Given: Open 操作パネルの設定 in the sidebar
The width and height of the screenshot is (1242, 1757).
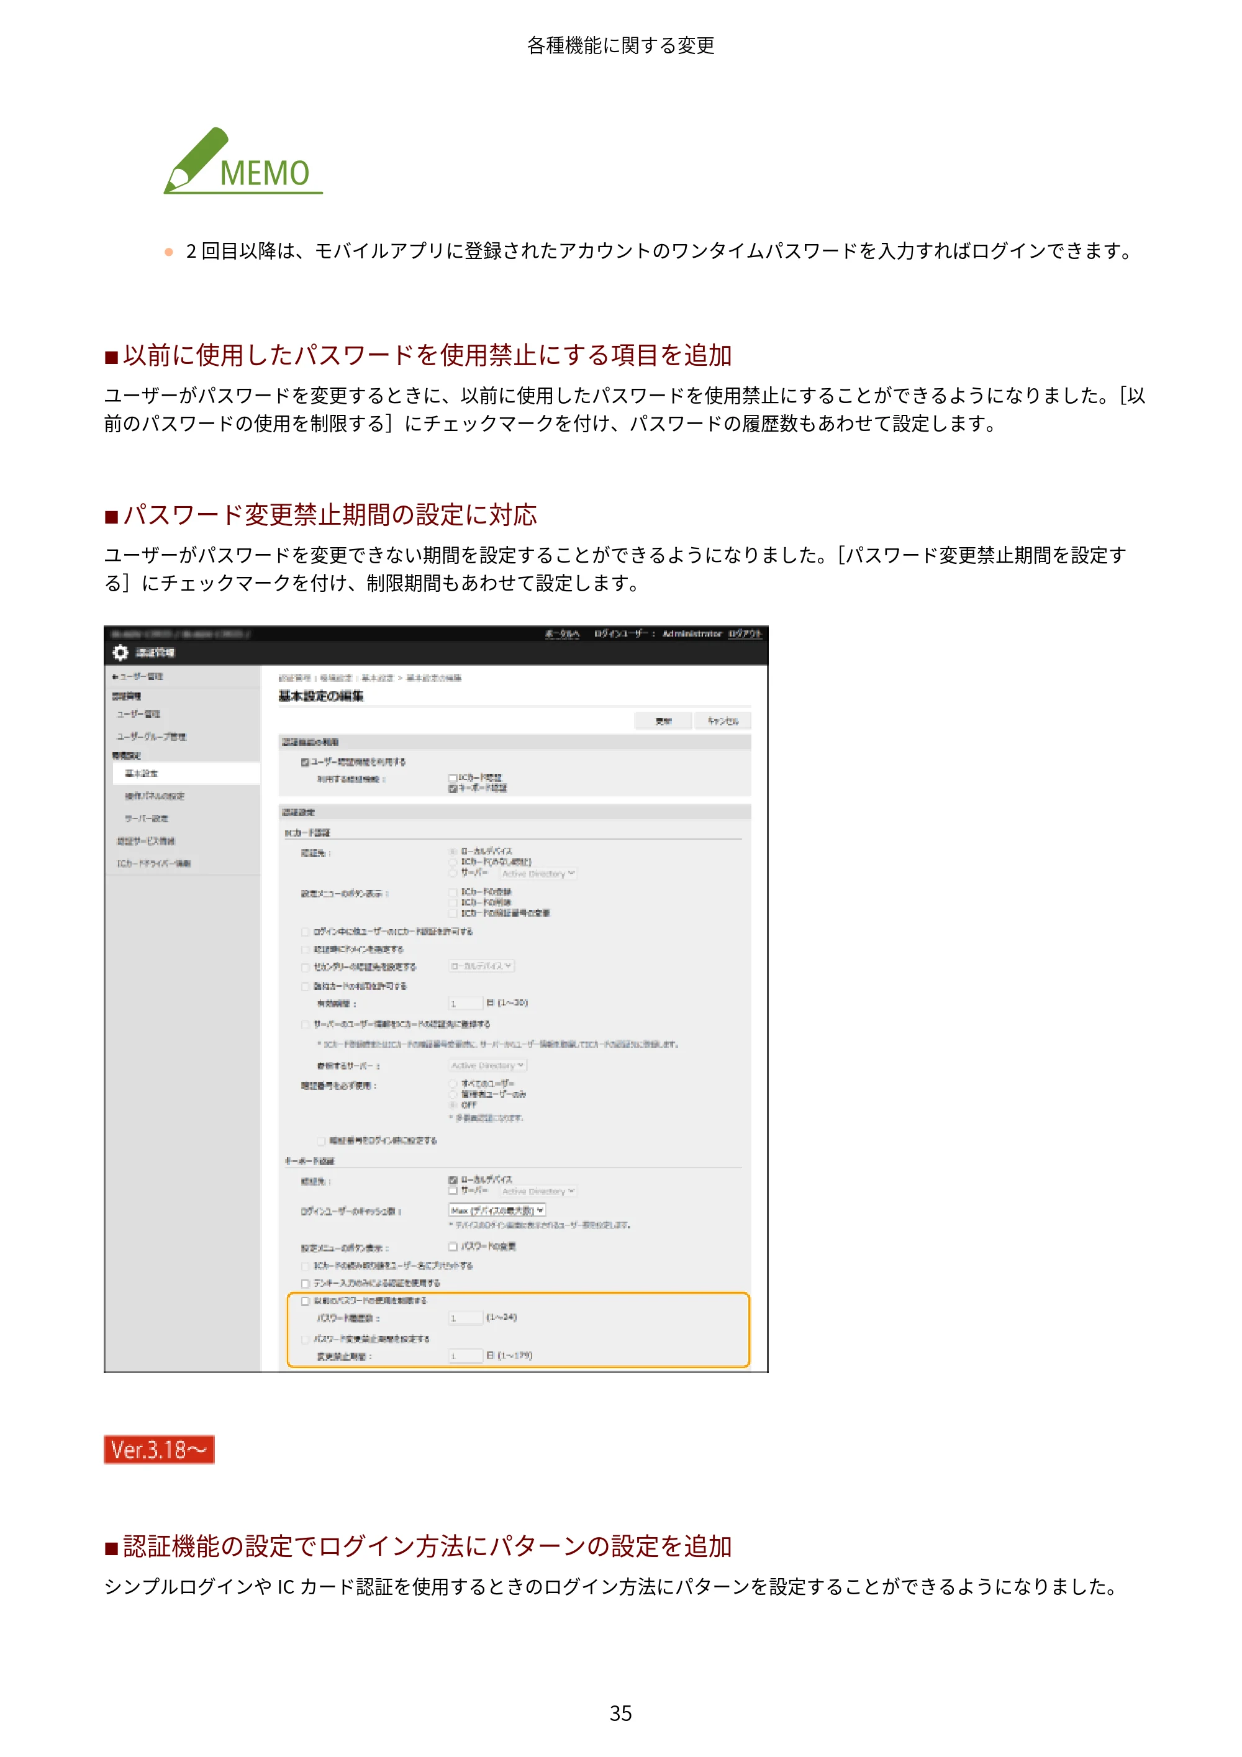Looking at the screenshot, I should tap(155, 797).
